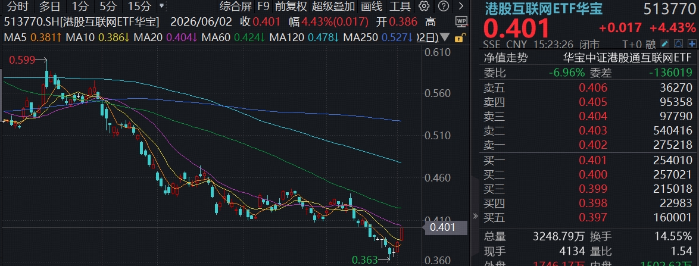Viewport: 699px width, 266px height.
Task: Open 画线 drawing tools
Action: (x=372, y=6)
